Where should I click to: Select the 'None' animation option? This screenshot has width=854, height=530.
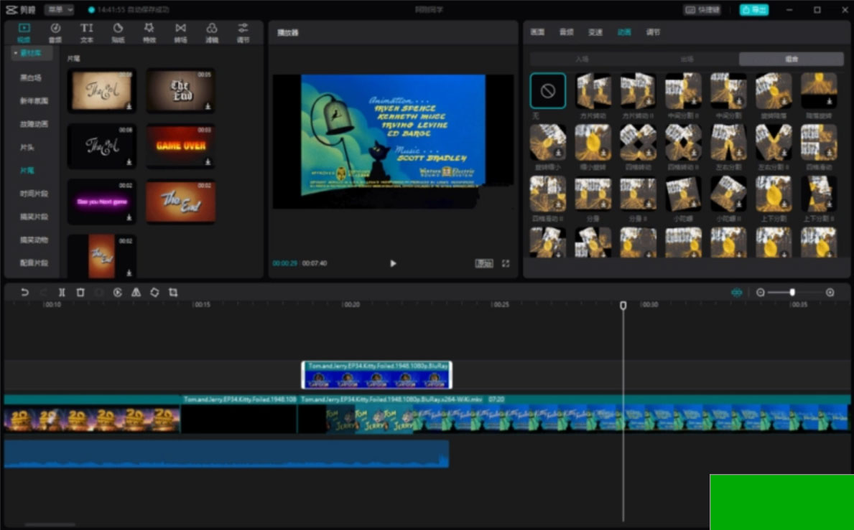[547, 91]
